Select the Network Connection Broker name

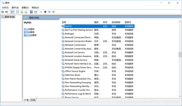78,41
